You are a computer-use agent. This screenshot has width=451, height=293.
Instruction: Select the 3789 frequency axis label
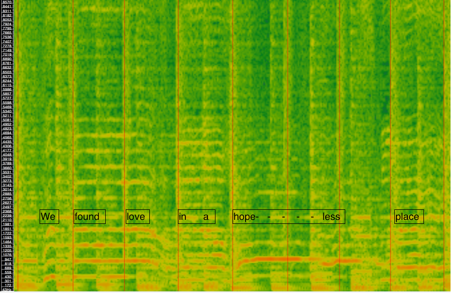(x=7, y=164)
